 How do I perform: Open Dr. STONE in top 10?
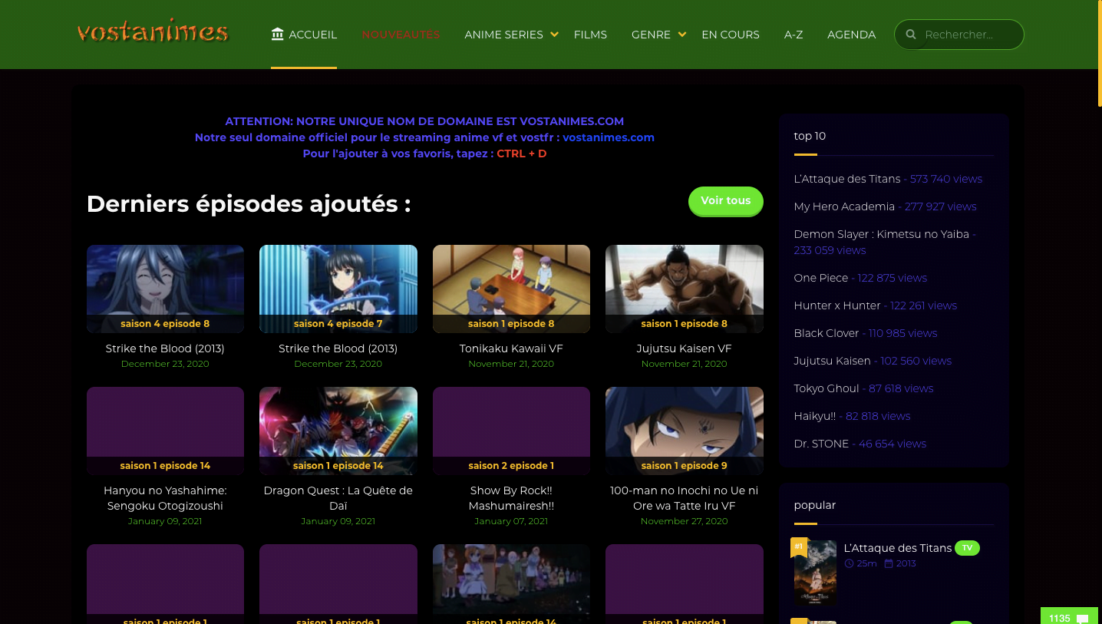pos(821,444)
